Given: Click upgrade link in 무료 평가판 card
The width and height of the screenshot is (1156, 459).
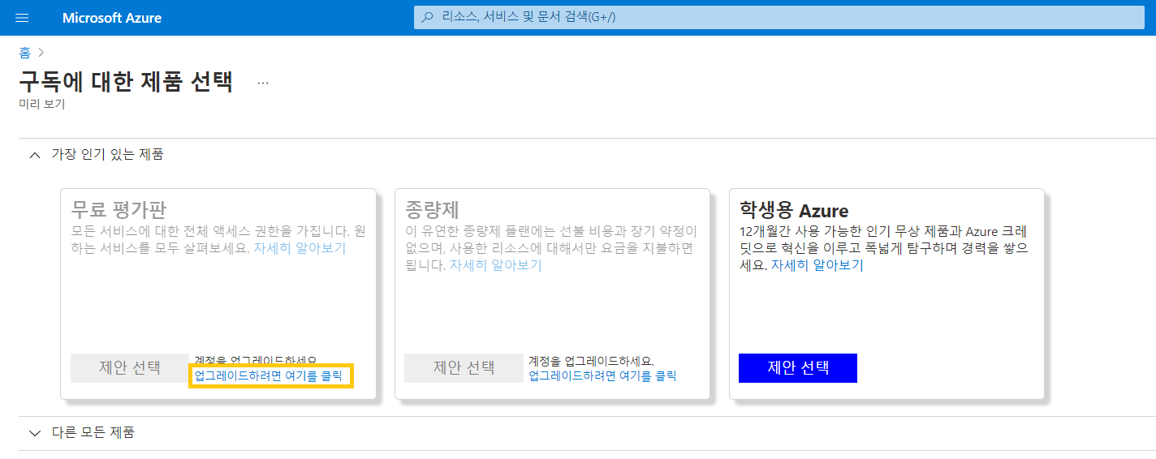Looking at the screenshot, I should 268,376.
